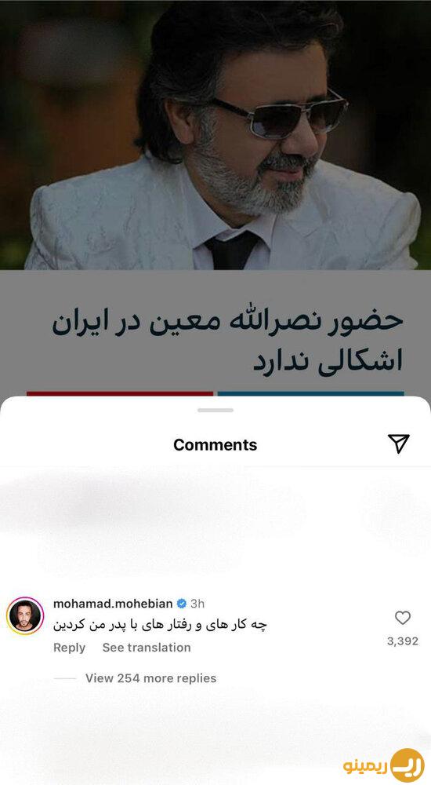
Task: Expand View 254 more replies
Action: pyautogui.click(x=150, y=678)
